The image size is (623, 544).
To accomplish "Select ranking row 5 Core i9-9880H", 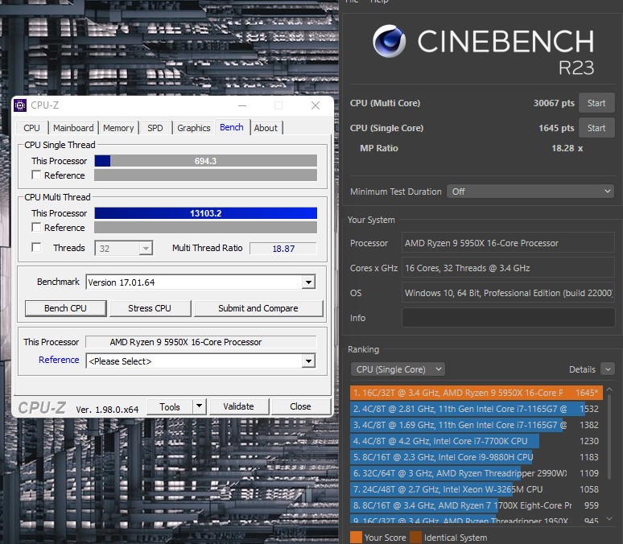I will click(477, 457).
